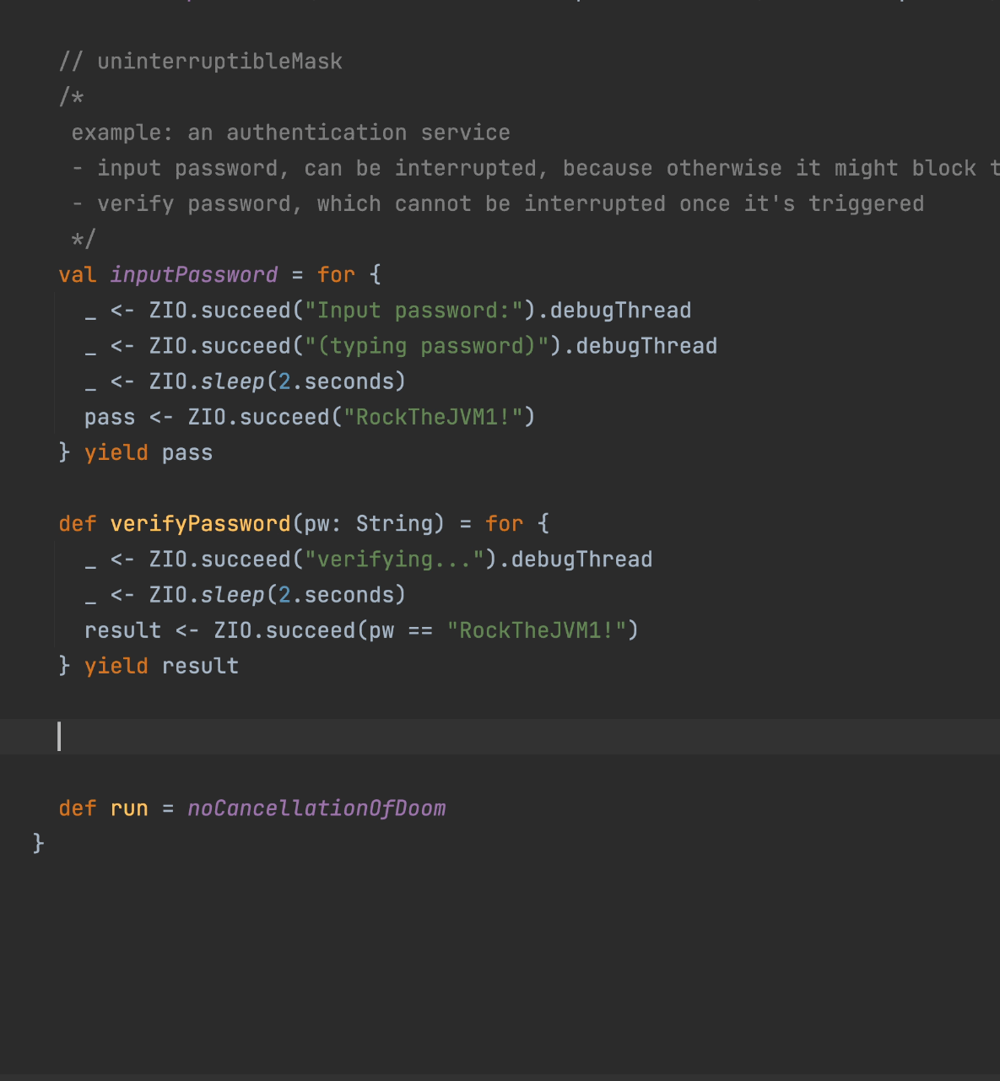Place cursor on the inputPassword val name
The height and width of the screenshot is (1081, 1000).
point(193,275)
